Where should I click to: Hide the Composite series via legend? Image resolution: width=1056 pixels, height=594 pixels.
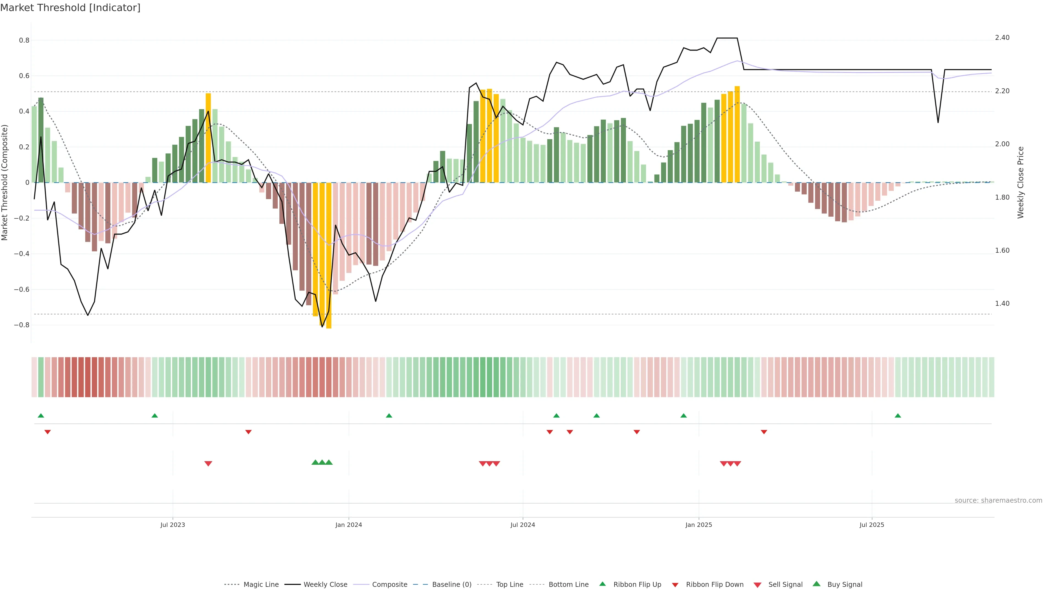(x=389, y=585)
